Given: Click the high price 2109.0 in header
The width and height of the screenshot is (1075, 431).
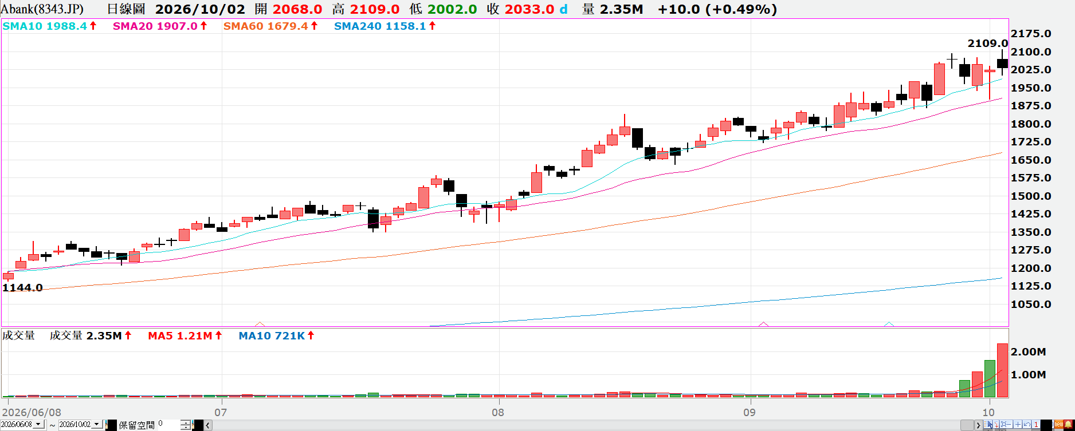Looking at the screenshot, I should (375, 9).
